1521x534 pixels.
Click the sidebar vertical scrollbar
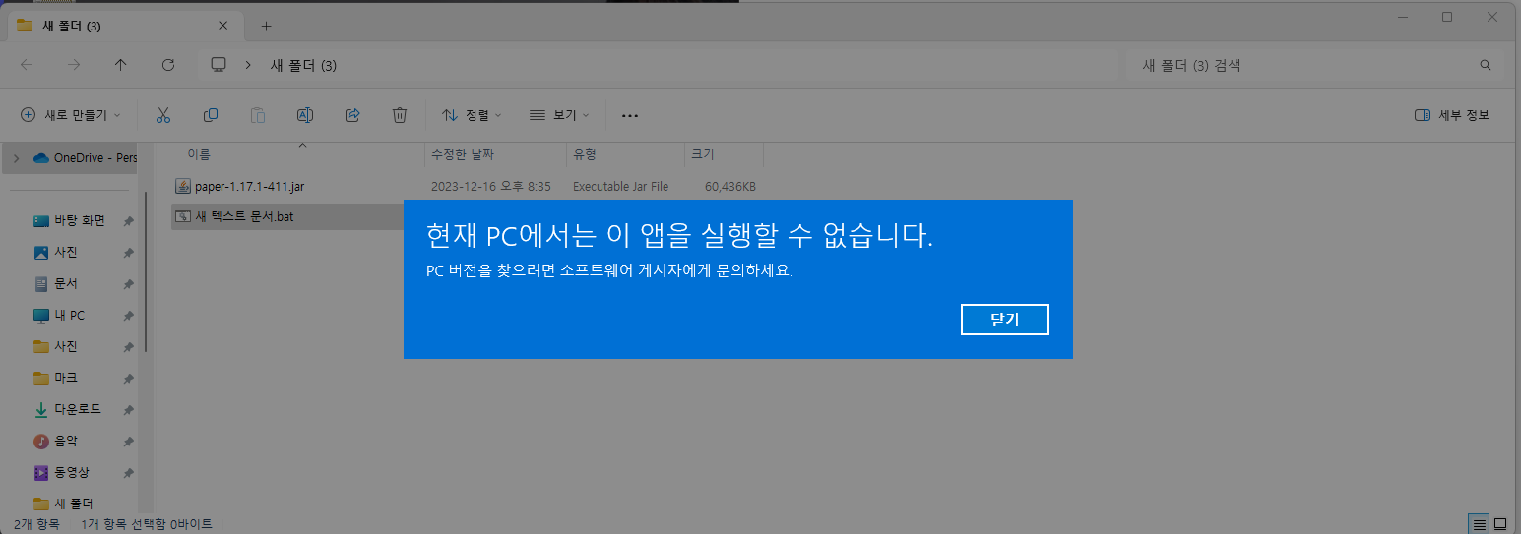coord(146,270)
